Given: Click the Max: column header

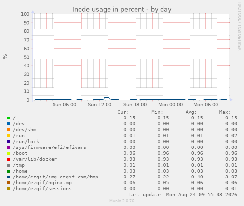Looking at the screenshot, I should click(225, 112).
